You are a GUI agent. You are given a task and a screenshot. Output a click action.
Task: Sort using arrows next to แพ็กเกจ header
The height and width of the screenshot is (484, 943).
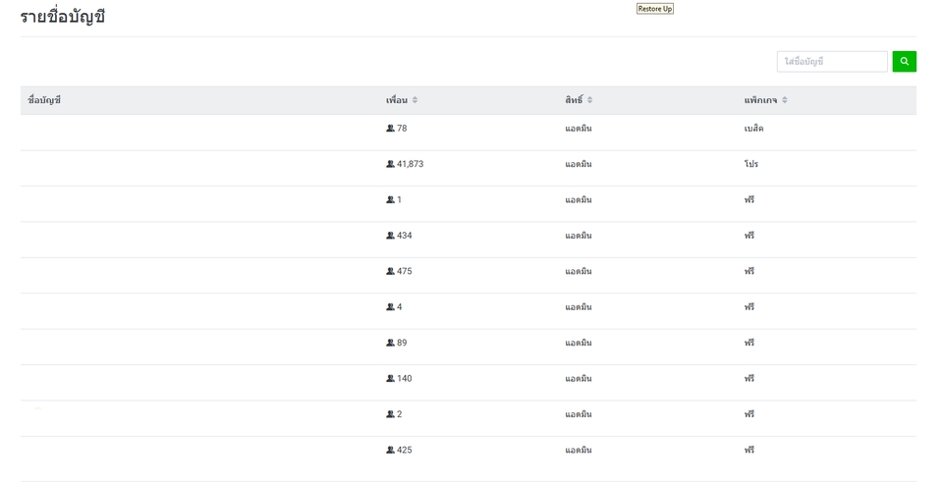(x=785, y=100)
